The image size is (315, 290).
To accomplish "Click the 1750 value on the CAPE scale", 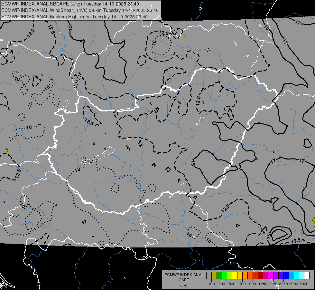I will (x=273, y=284).
